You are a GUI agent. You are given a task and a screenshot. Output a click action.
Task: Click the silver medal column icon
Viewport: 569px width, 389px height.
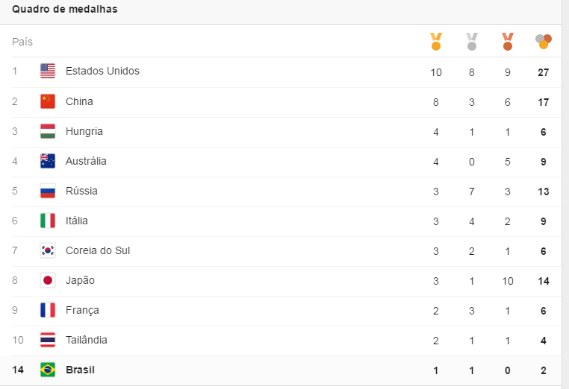pyautogui.click(x=472, y=41)
